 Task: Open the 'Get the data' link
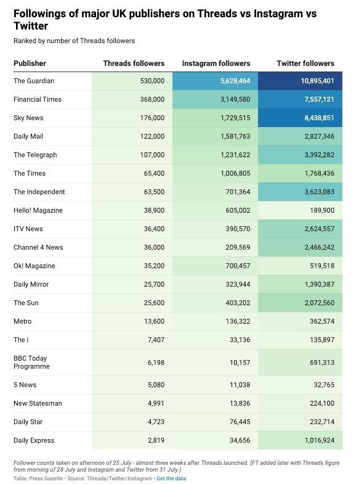coord(171,478)
